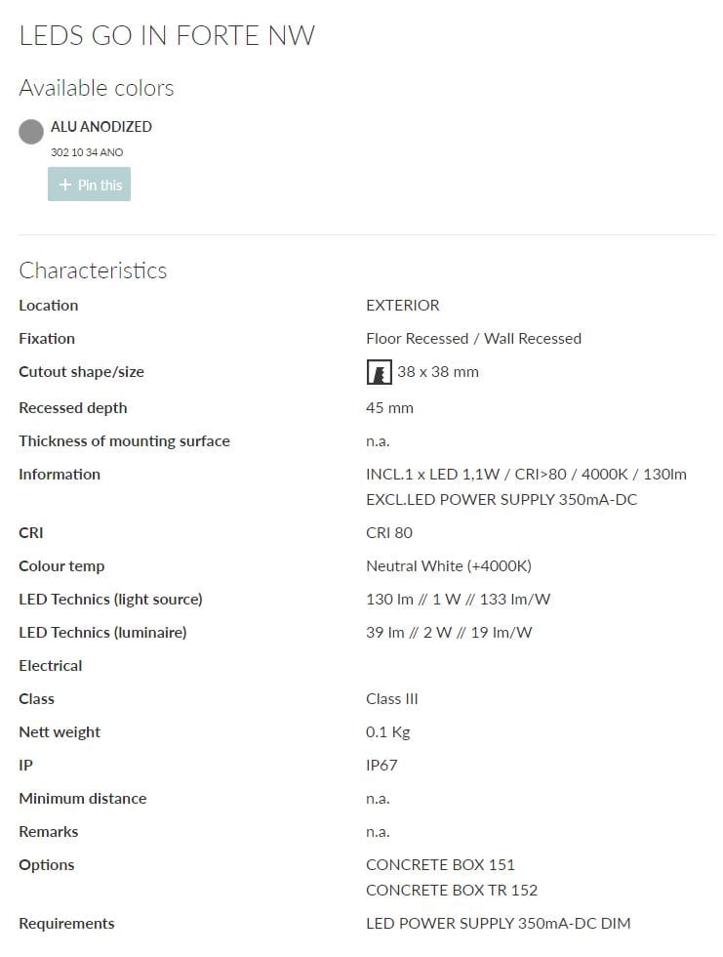The width and height of the screenshot is (723, 957).
Task: Open the CONCRETE BOX 151 option
Action: [x=440, y=864]
